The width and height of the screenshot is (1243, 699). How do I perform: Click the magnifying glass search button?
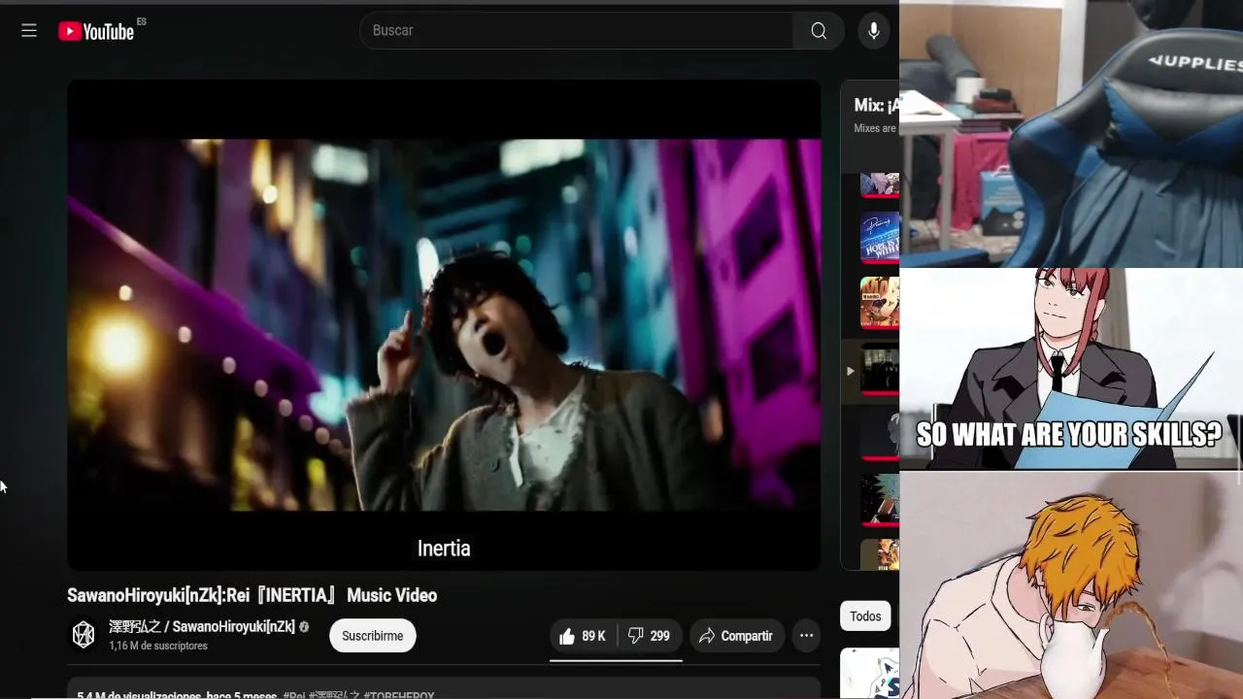[x=819, y=31]
